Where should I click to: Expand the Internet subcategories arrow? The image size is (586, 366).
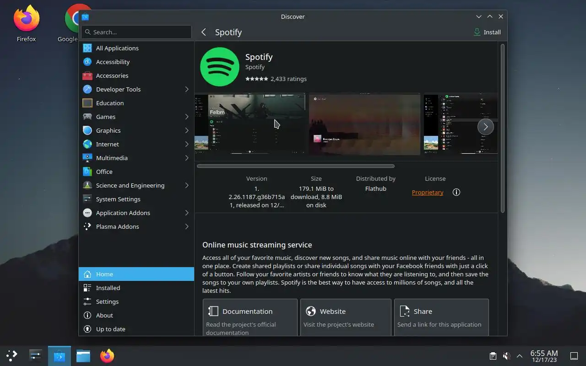click(187, 144)
